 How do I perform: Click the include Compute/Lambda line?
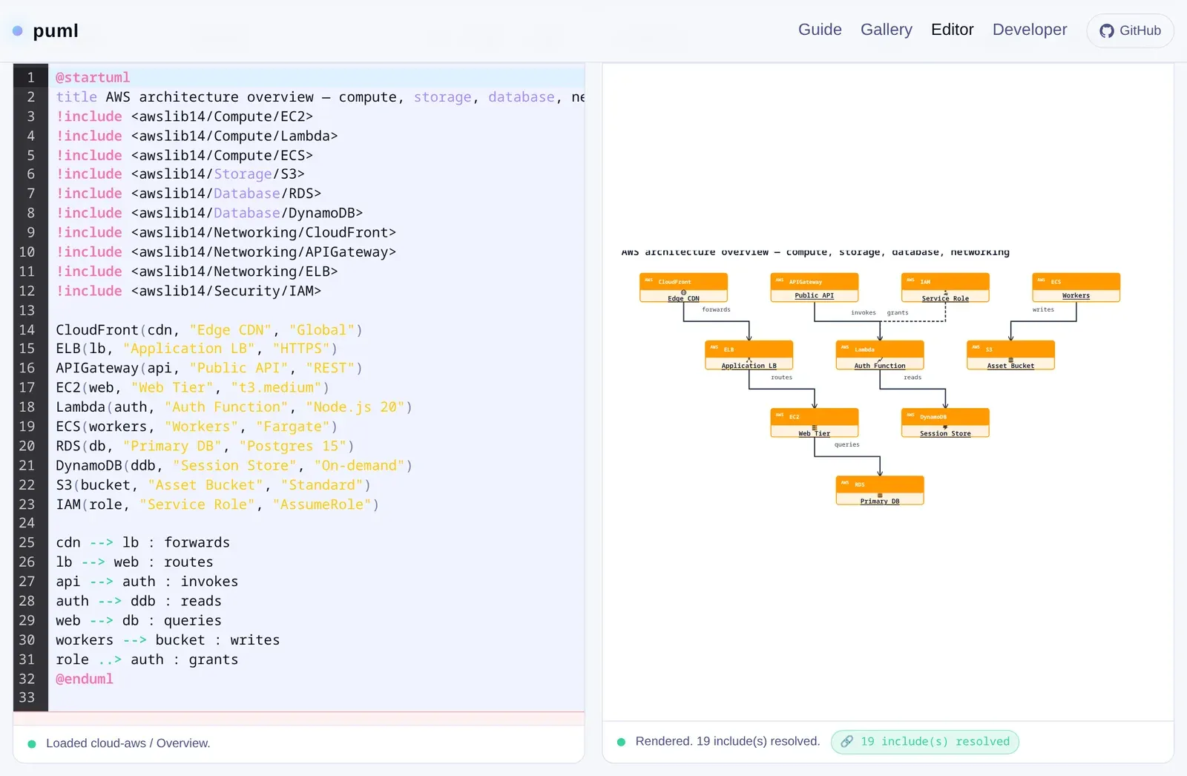pyautogui.click(x=316, y=136)
